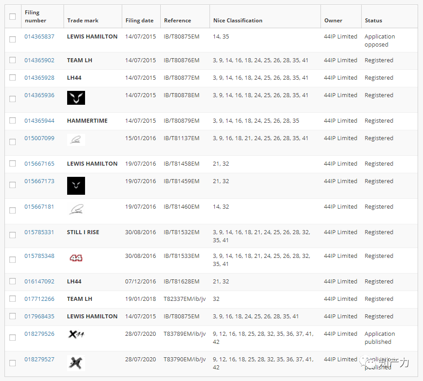The width and height of the screenshot is (423, 381).
Task: View filing 015785348 details
Action: point(39,256)
